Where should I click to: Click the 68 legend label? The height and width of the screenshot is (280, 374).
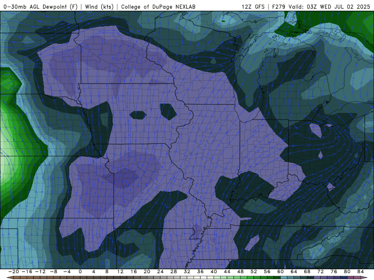[x=307, y=272]
